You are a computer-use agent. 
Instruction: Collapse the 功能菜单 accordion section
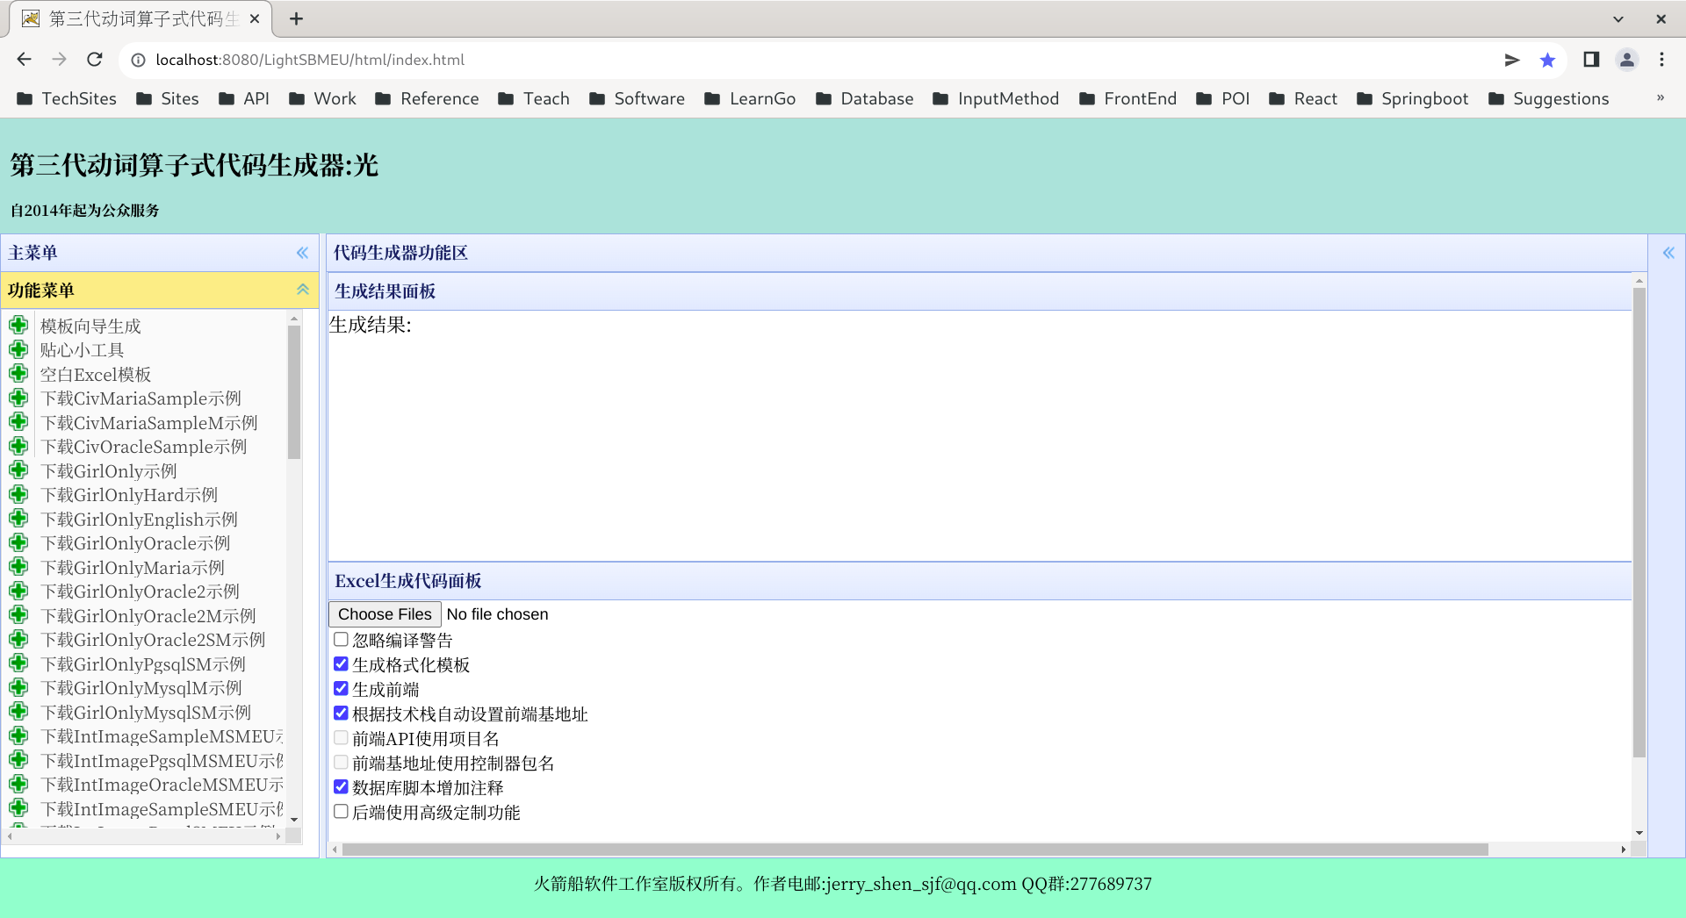pyautogui.click(x=302, y=290)
